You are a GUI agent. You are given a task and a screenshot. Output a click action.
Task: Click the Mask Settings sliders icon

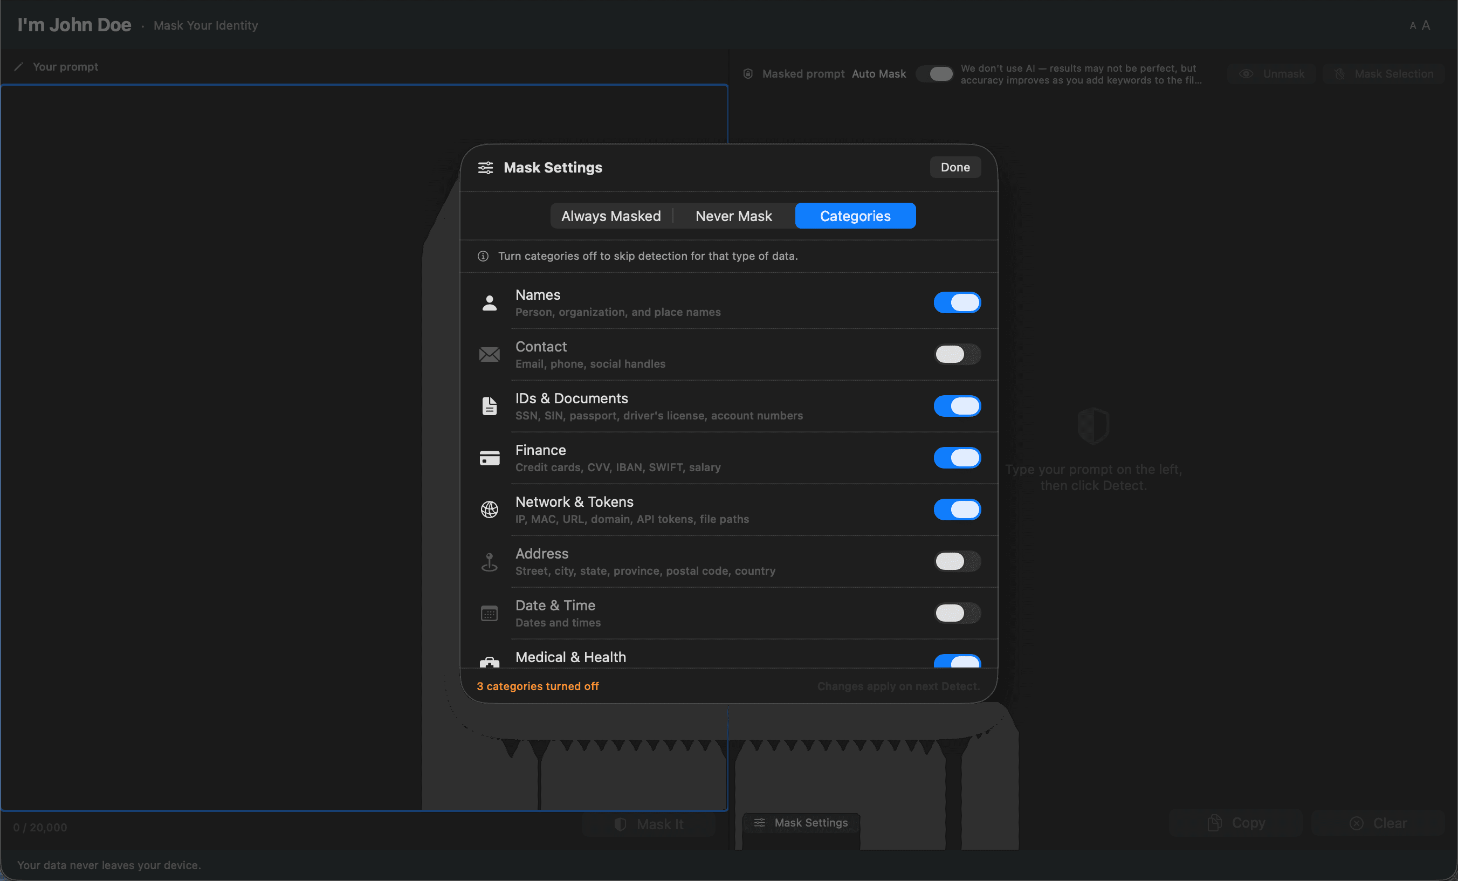(485, 168)
